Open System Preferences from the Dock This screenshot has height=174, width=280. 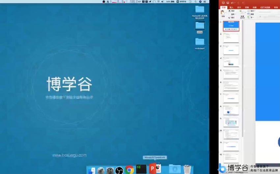(110, 170)
